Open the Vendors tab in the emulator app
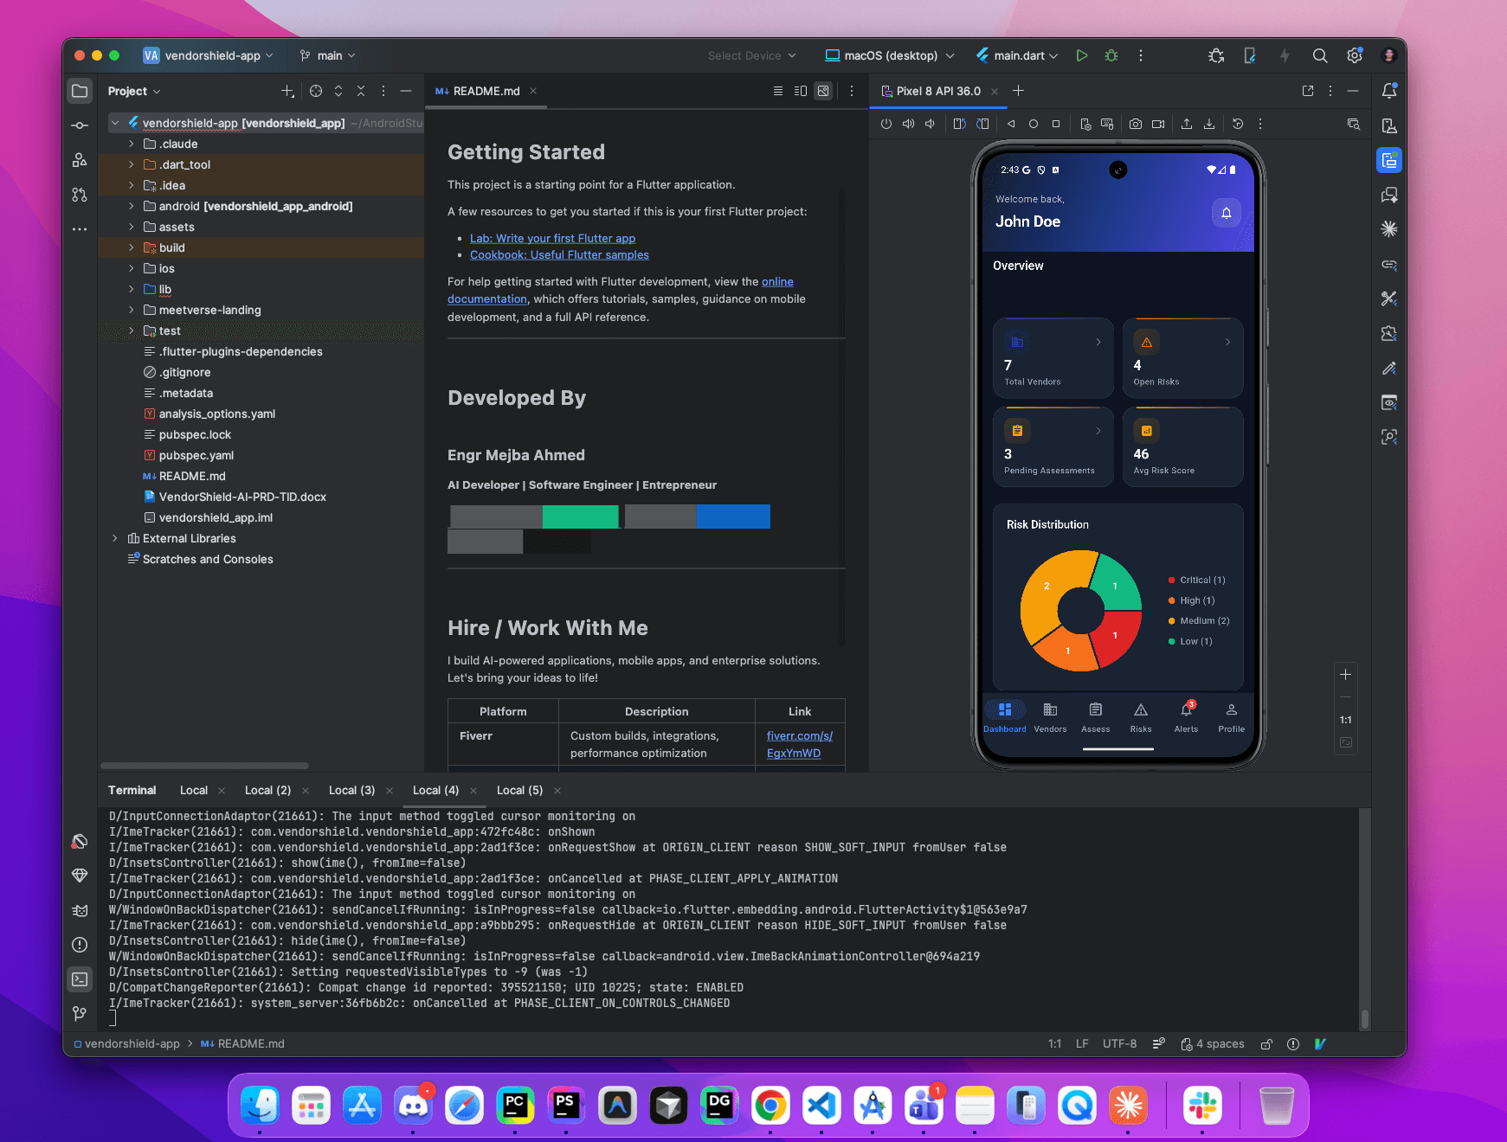Screen dimensions: 1507x1142 pos(1050,717)
